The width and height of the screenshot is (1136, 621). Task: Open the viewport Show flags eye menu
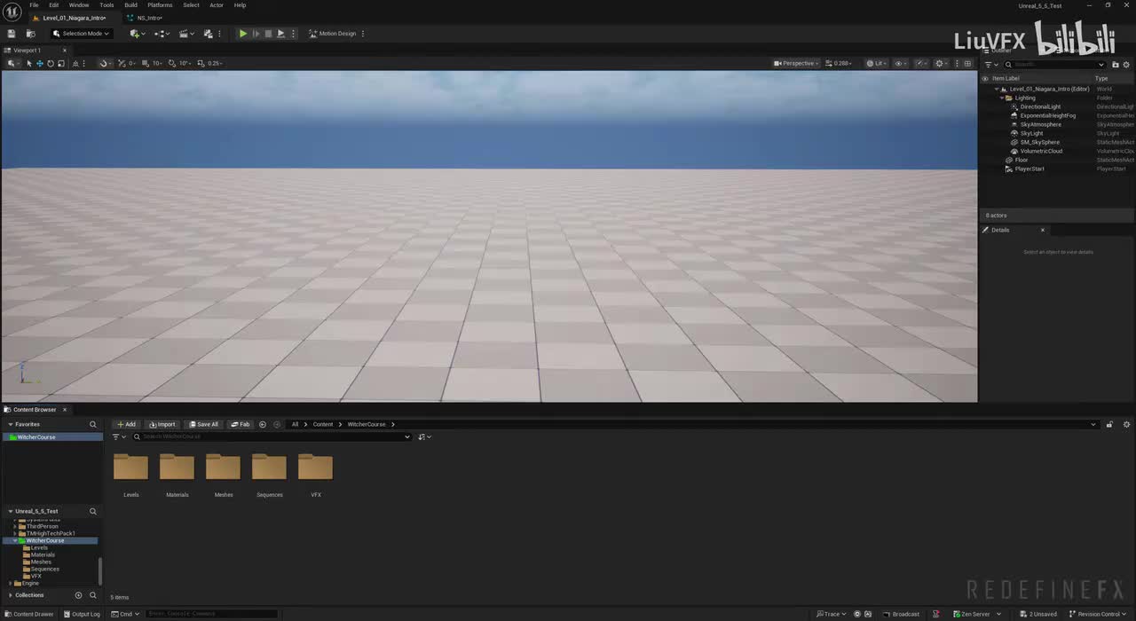901,63
